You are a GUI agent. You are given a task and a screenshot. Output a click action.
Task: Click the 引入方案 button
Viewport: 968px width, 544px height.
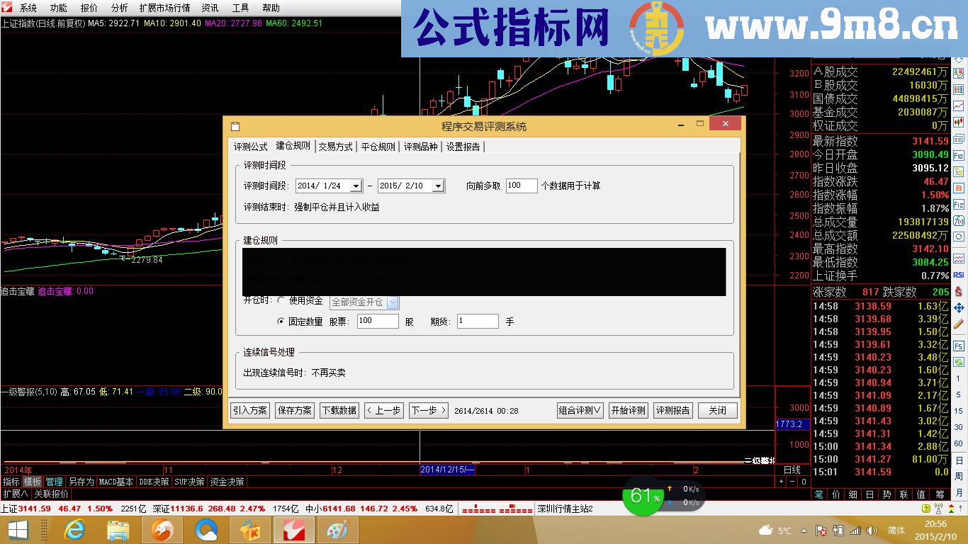click(250, 410)
